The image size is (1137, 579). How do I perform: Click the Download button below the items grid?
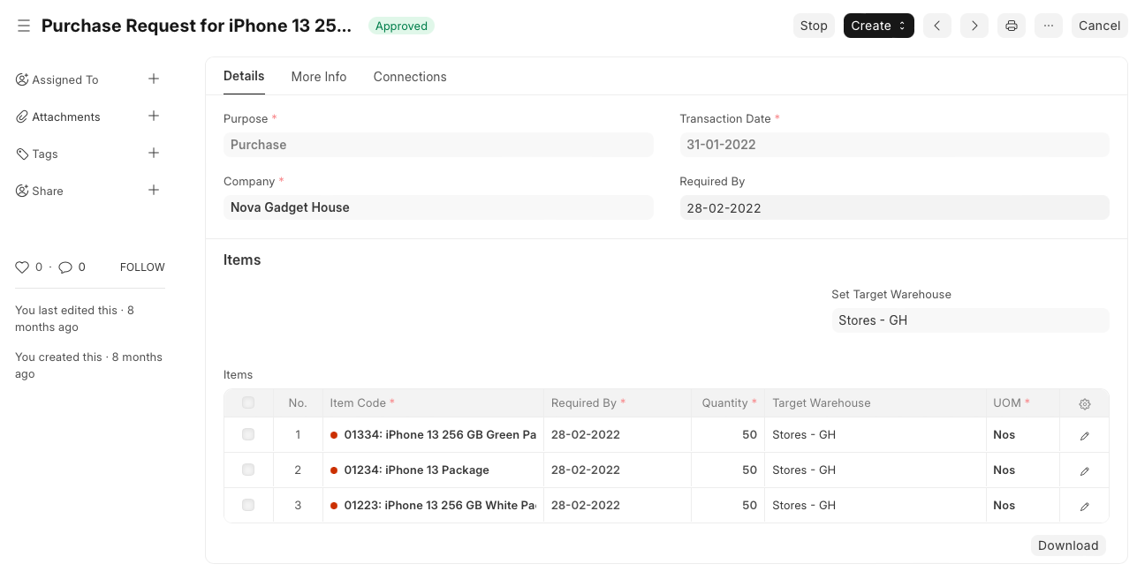point(1068,545)
